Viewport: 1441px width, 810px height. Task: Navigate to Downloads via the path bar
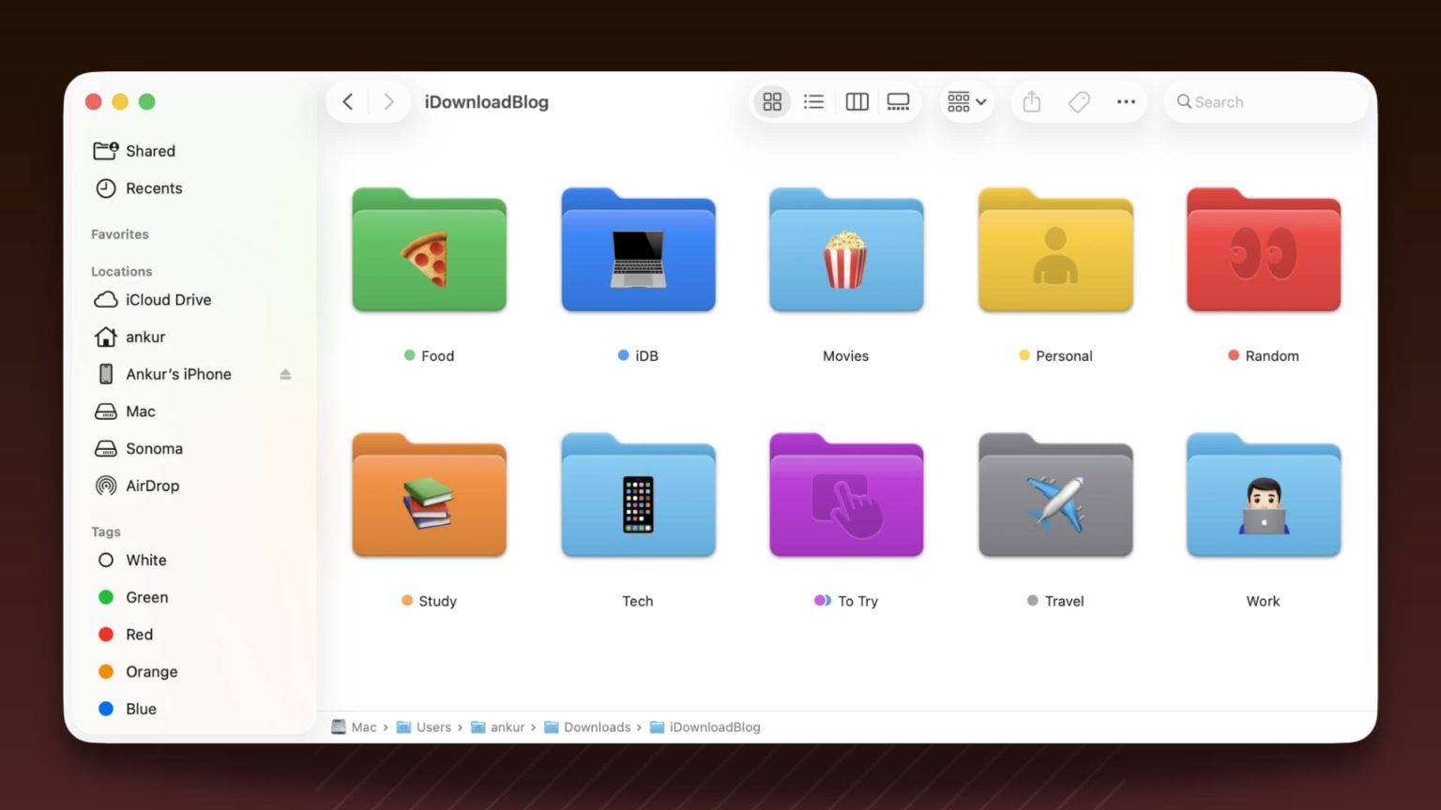point(597,727)
